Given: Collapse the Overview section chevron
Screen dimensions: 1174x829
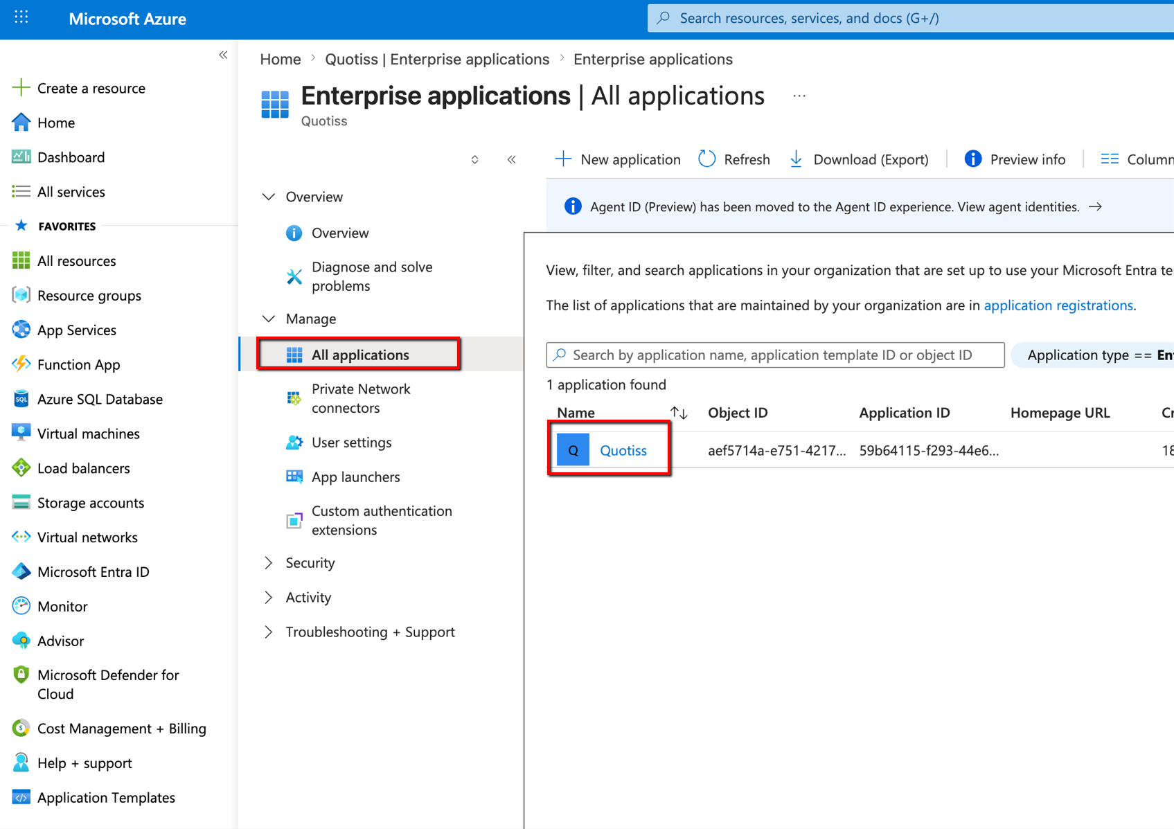Looking at the screenshot, I should tap(269, 197).
